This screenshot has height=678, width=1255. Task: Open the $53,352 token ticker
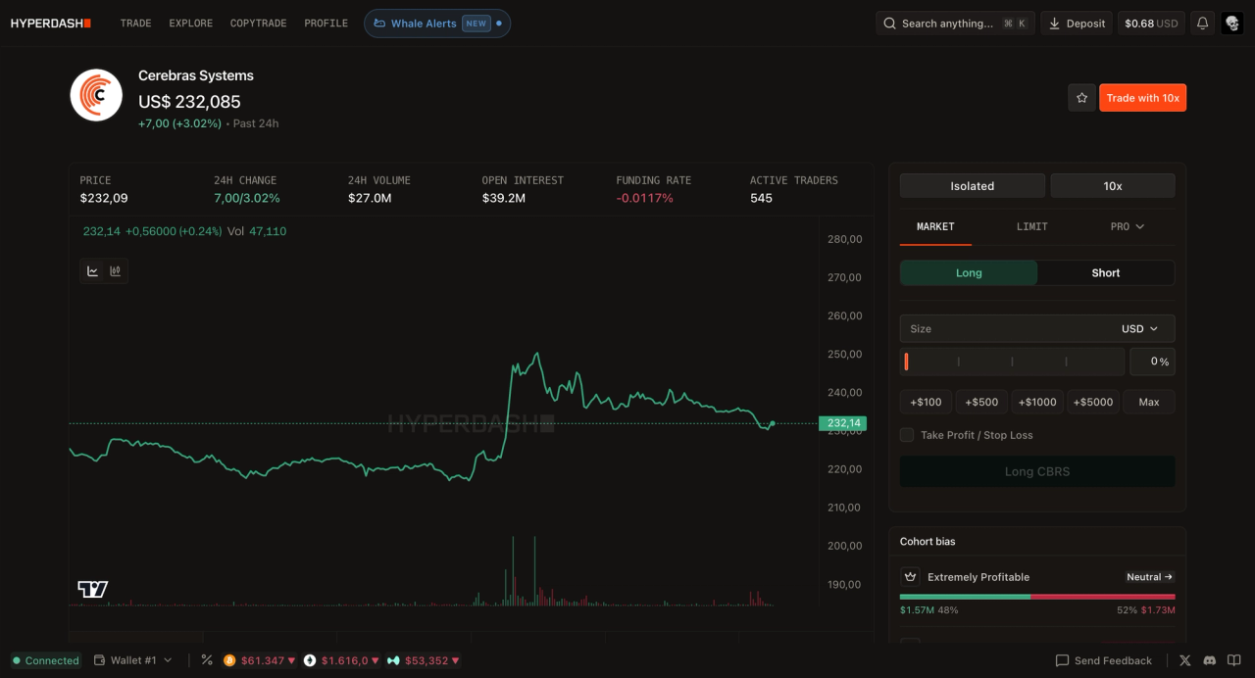(423, 660)
